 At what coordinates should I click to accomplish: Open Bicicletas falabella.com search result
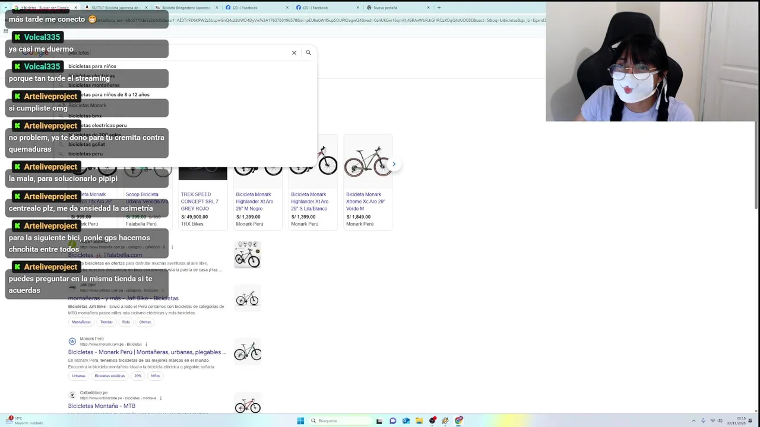105,255
